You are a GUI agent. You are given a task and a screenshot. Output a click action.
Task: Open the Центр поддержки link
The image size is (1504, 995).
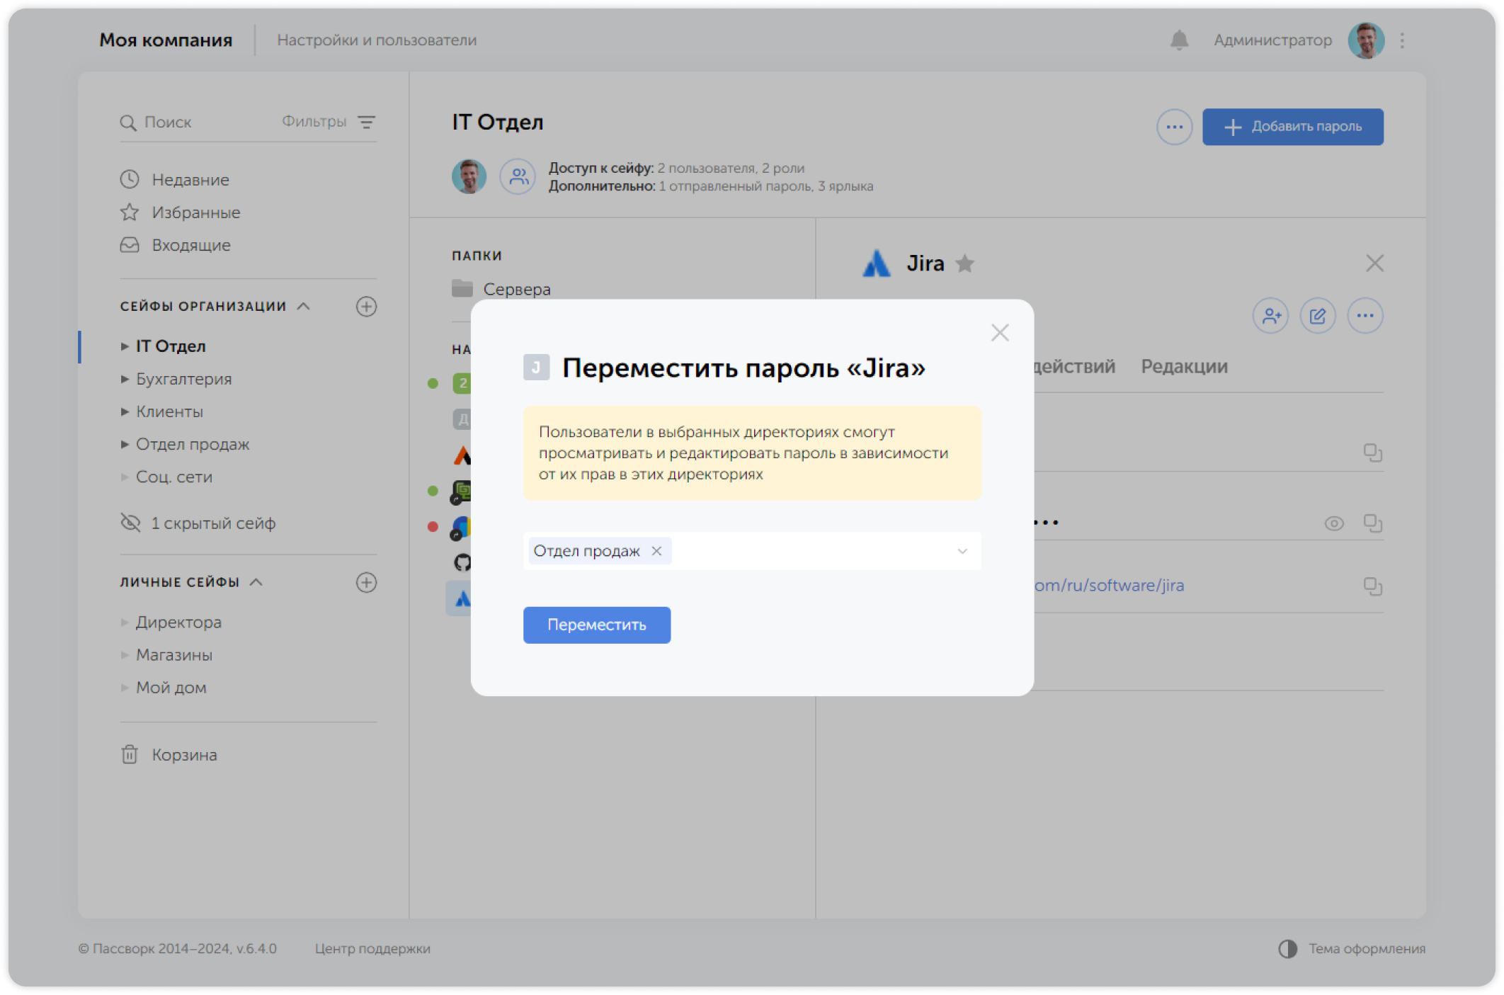tap(372, 949)
